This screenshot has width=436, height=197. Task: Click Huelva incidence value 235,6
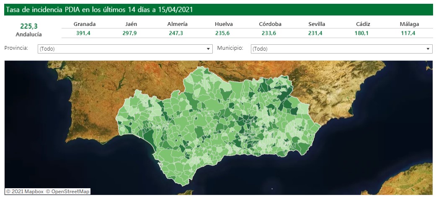(x=222, y=33)
